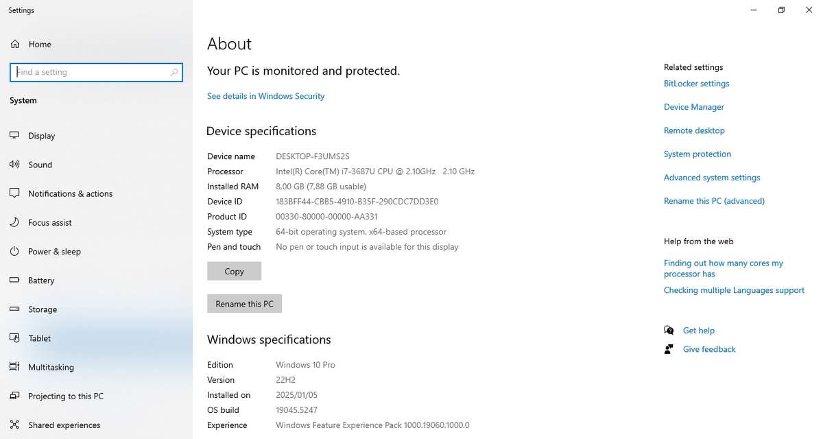Open Battery settings from sidebar

pyautogui.click(x=42, y=281)
